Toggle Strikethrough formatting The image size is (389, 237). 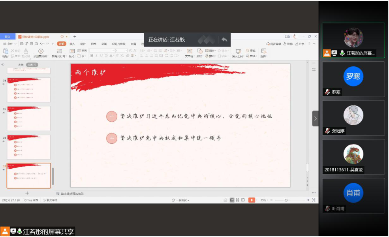106,56
